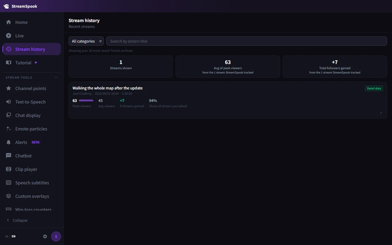392x245 pixels.
Task: Click the Stream history clock icon
Action: pyautogui.click(x=9, y=49)
